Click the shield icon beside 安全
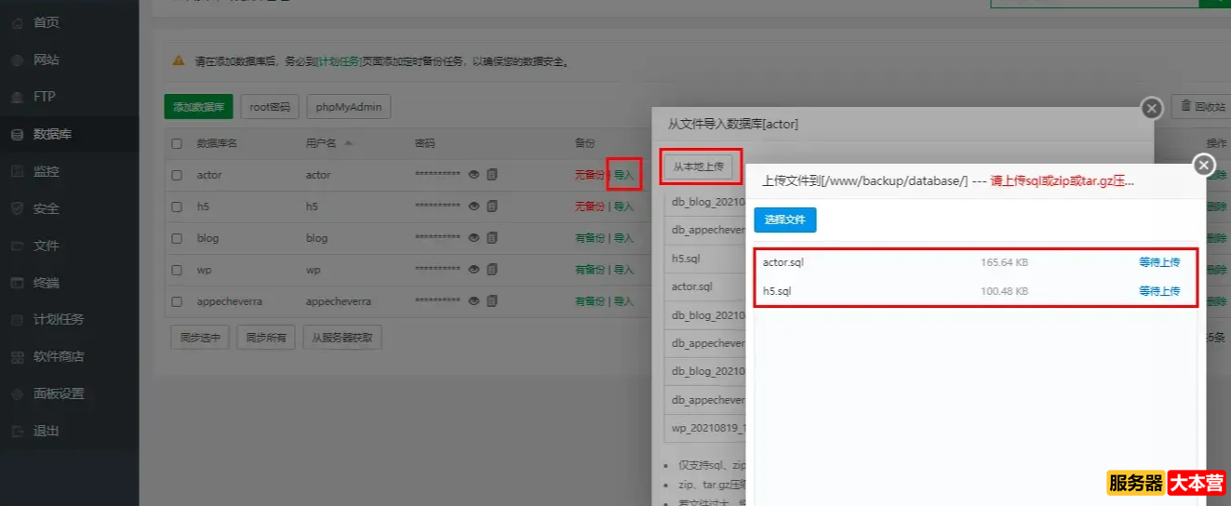Viewport: 1231px width, 506px height. pyautogui.click(x=17, y=208)
